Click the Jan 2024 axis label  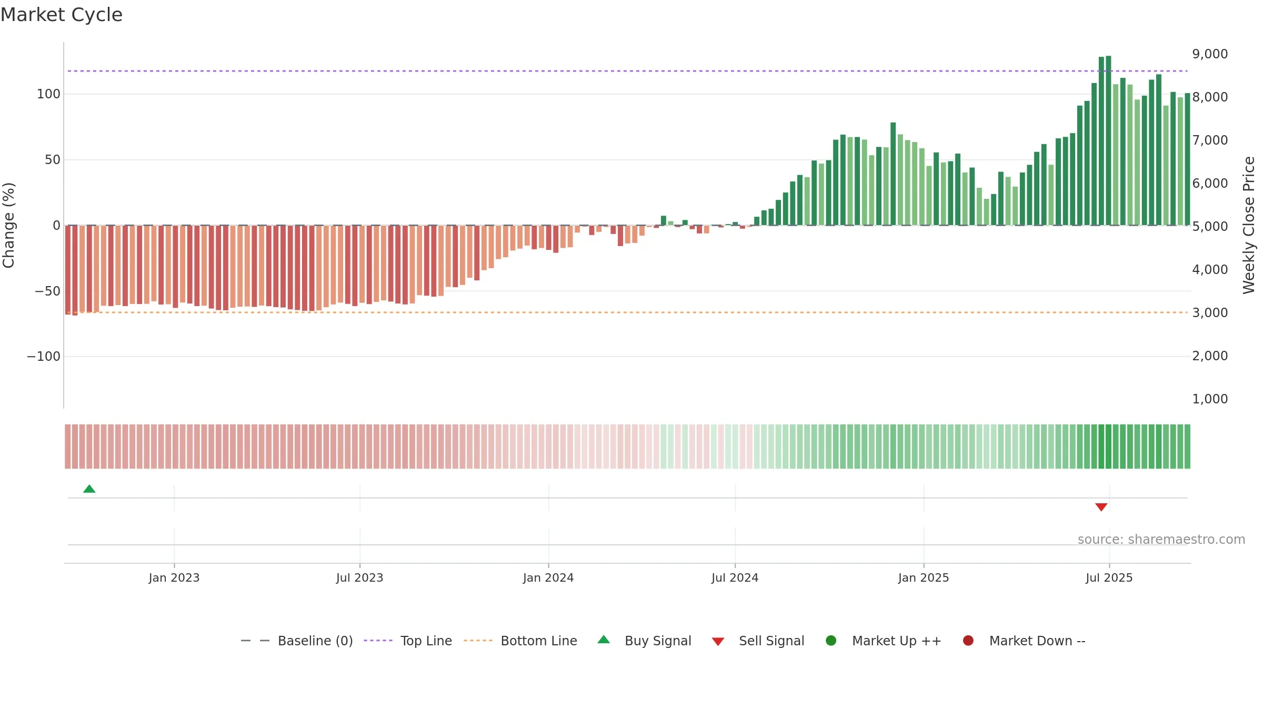pos(548,578)
